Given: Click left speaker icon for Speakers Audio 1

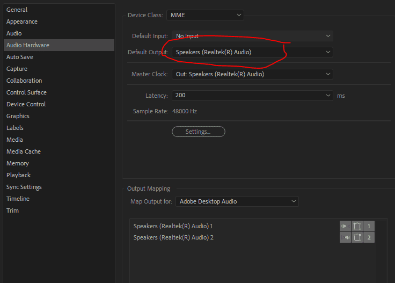Looking at the screenshot, I should (x=345, y=226).
